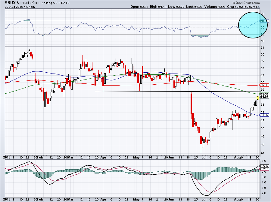Image resolution: width=271 pixels, height=202 pixels.
Task: Click the 69.37 RSI value tag
Action: [264, 21]
